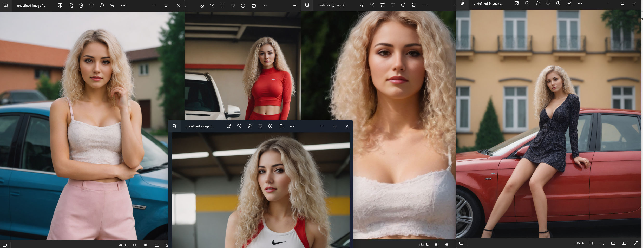Click Photos app icon in Nike tank-top window
Image resolution: width=643 pixels, height=248 pixels.
pyautogui.click(x=174, y=126)
